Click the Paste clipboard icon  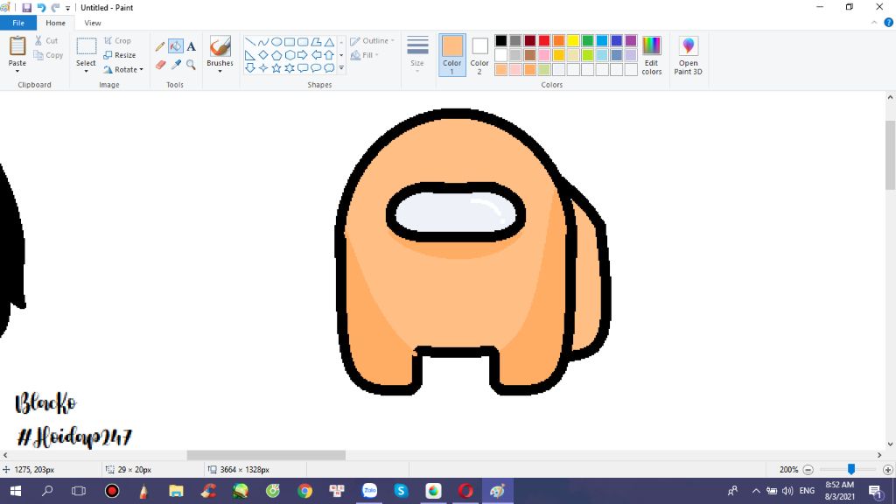(x=17, y=46)
